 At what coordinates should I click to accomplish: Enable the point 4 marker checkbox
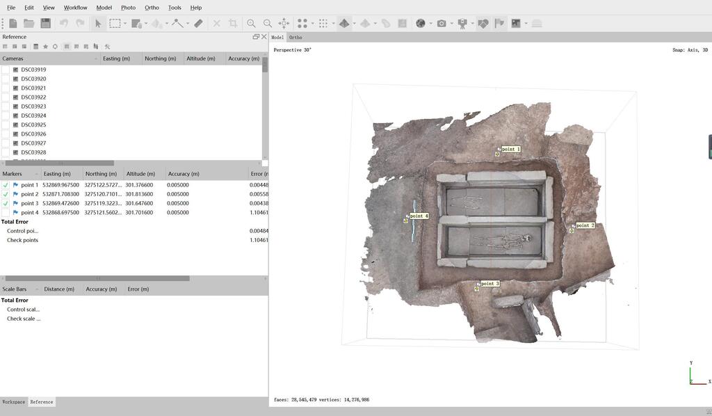tap(6, 212)
